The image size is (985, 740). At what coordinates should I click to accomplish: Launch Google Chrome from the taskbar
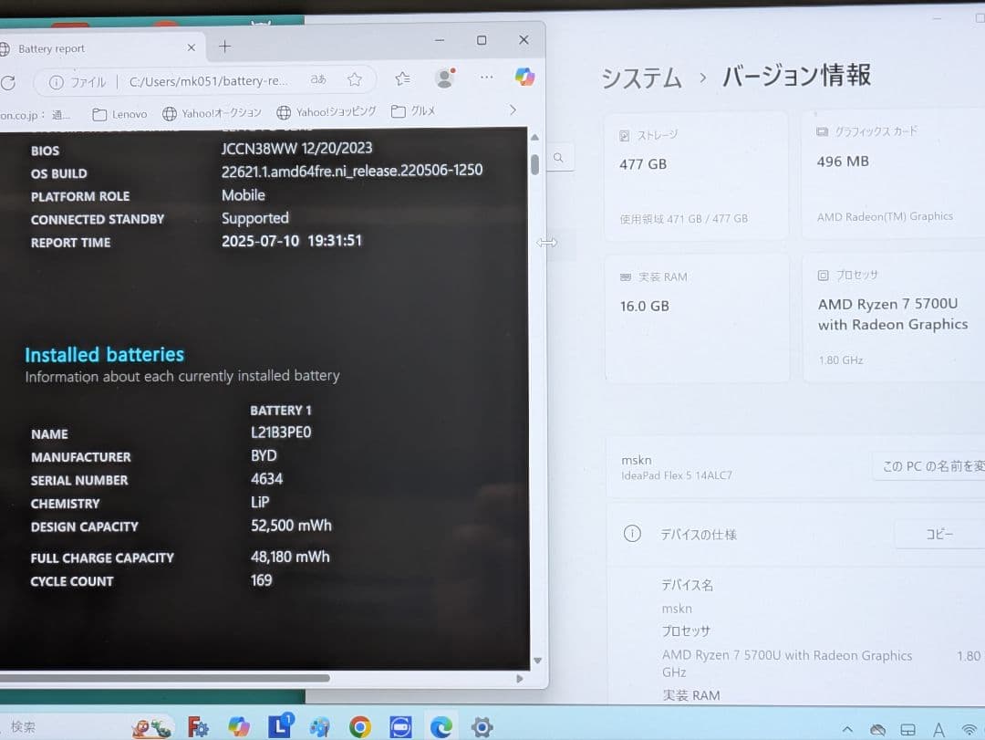359,727
